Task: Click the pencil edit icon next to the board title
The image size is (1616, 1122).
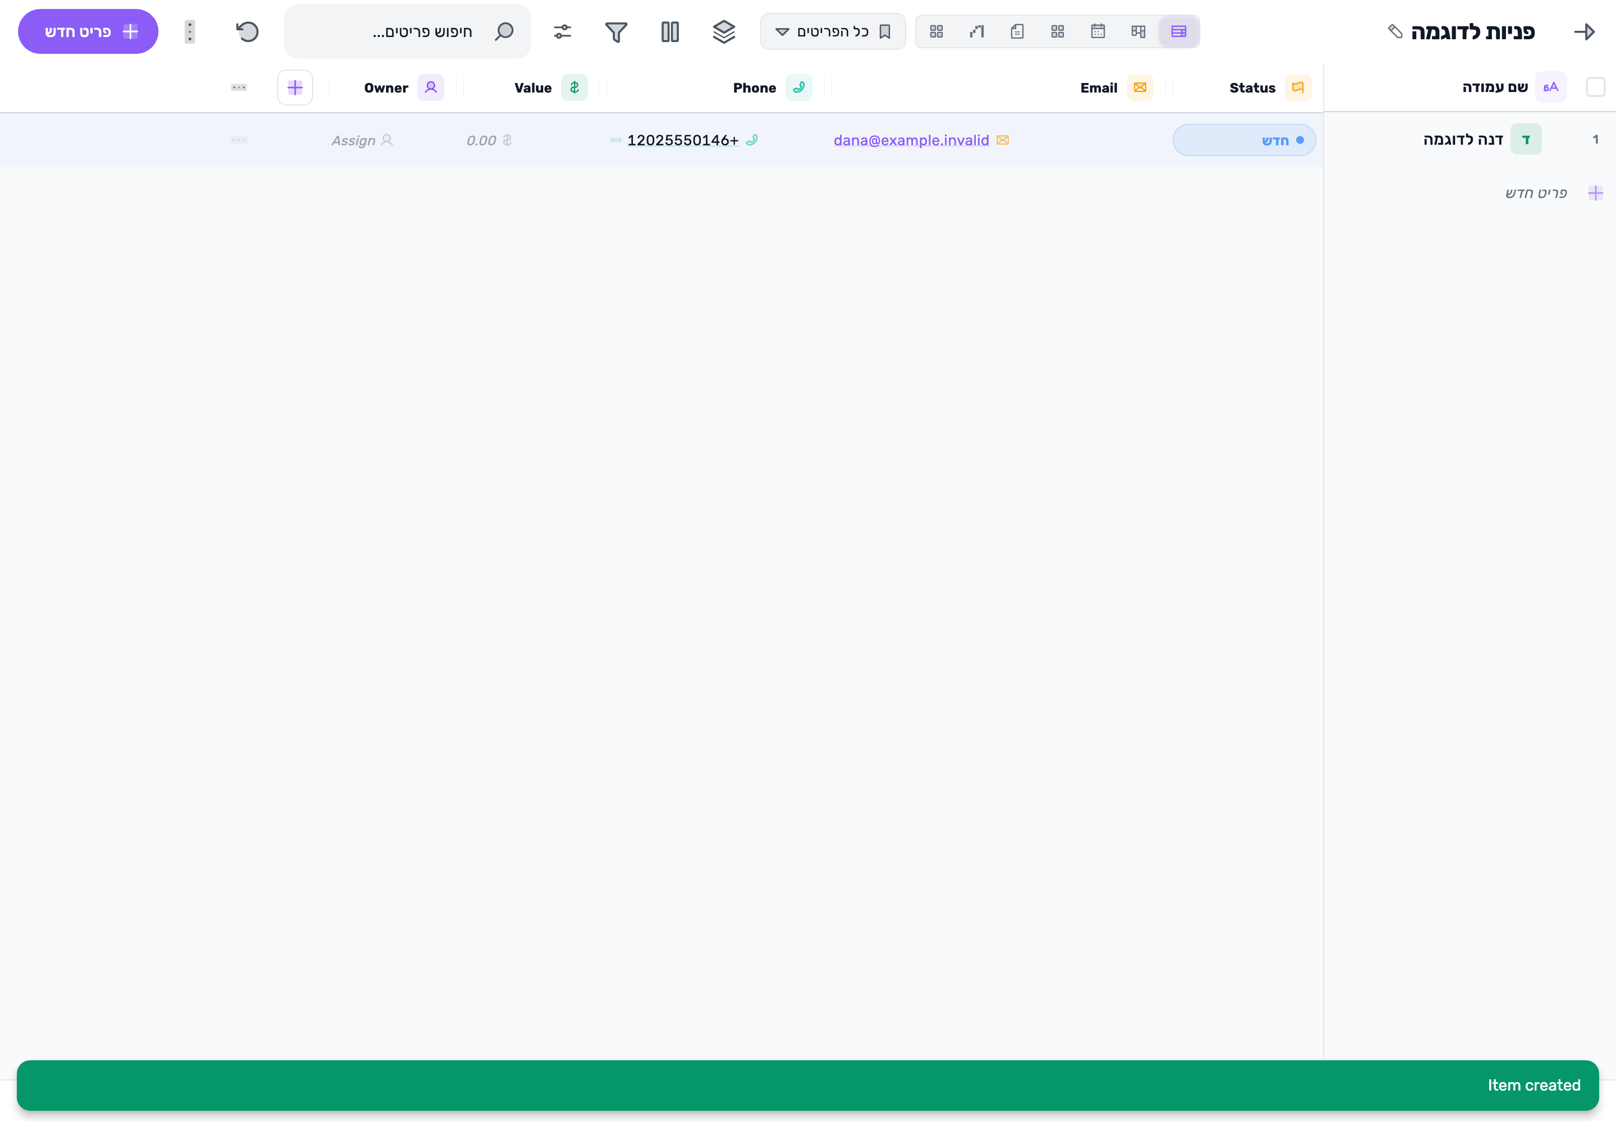Action: pyautogui.click(x=1395, y=31)
